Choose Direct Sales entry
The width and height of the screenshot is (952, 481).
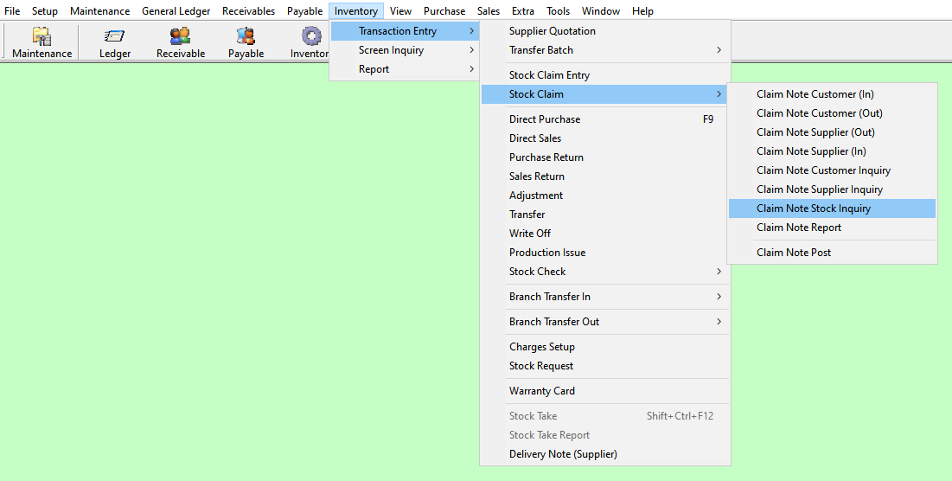(x=605, y=138)
